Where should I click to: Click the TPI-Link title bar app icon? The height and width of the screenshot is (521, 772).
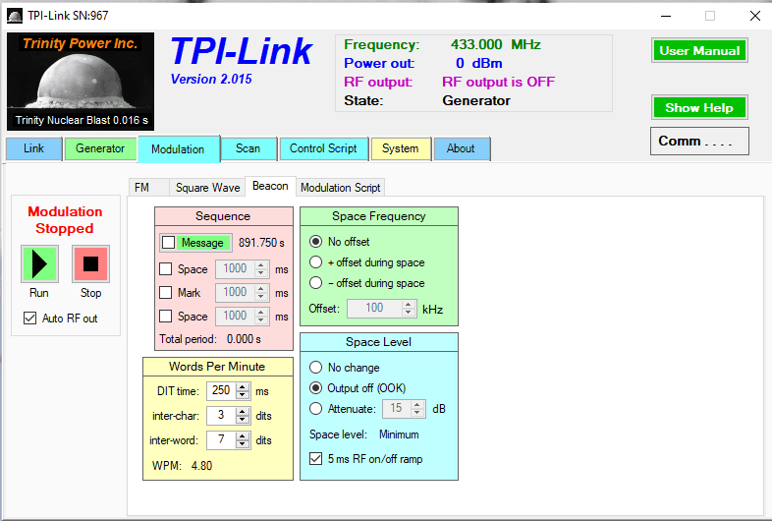[15, 16]
